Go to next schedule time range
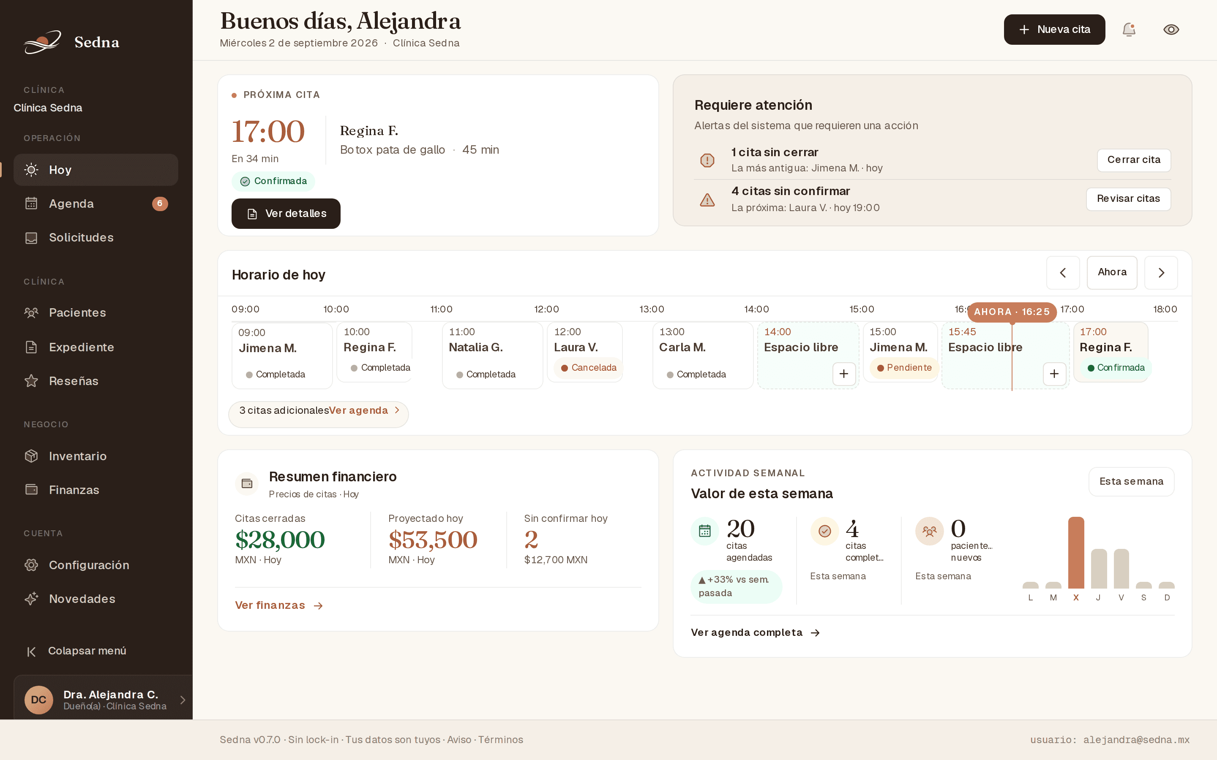 [1161, 272]
